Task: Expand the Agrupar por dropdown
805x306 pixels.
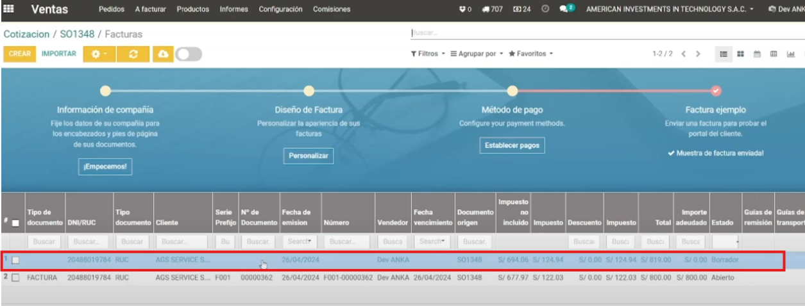Action: [x=477, y=54]
